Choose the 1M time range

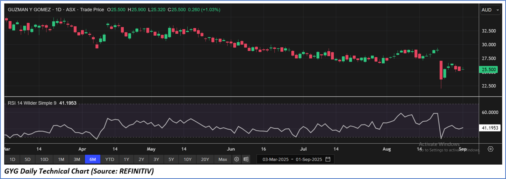pyautogui.click(x=61, y=159)
